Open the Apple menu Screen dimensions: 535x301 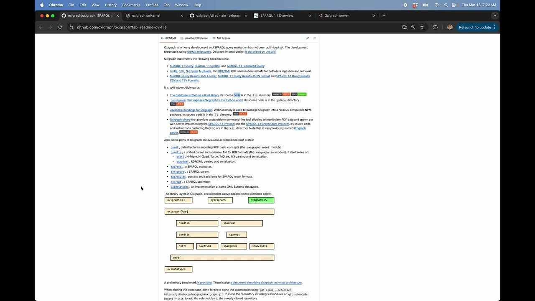click(42, 5)
